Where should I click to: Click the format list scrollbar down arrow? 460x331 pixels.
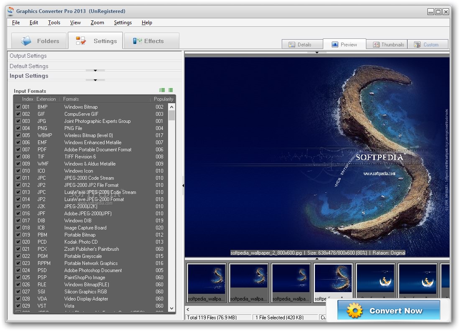171,308
